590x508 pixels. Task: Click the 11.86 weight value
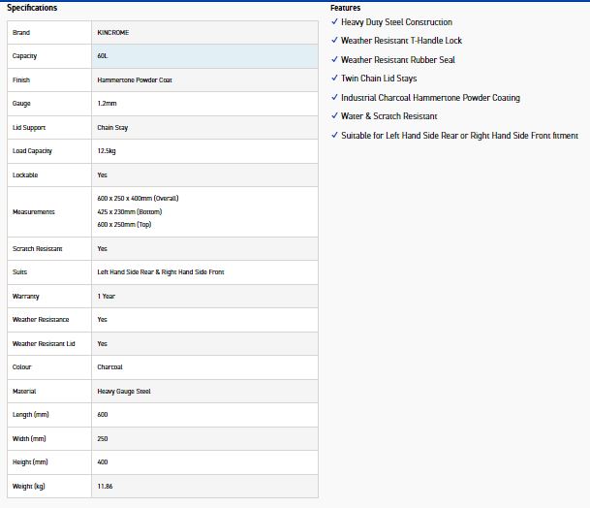point(105,486)
